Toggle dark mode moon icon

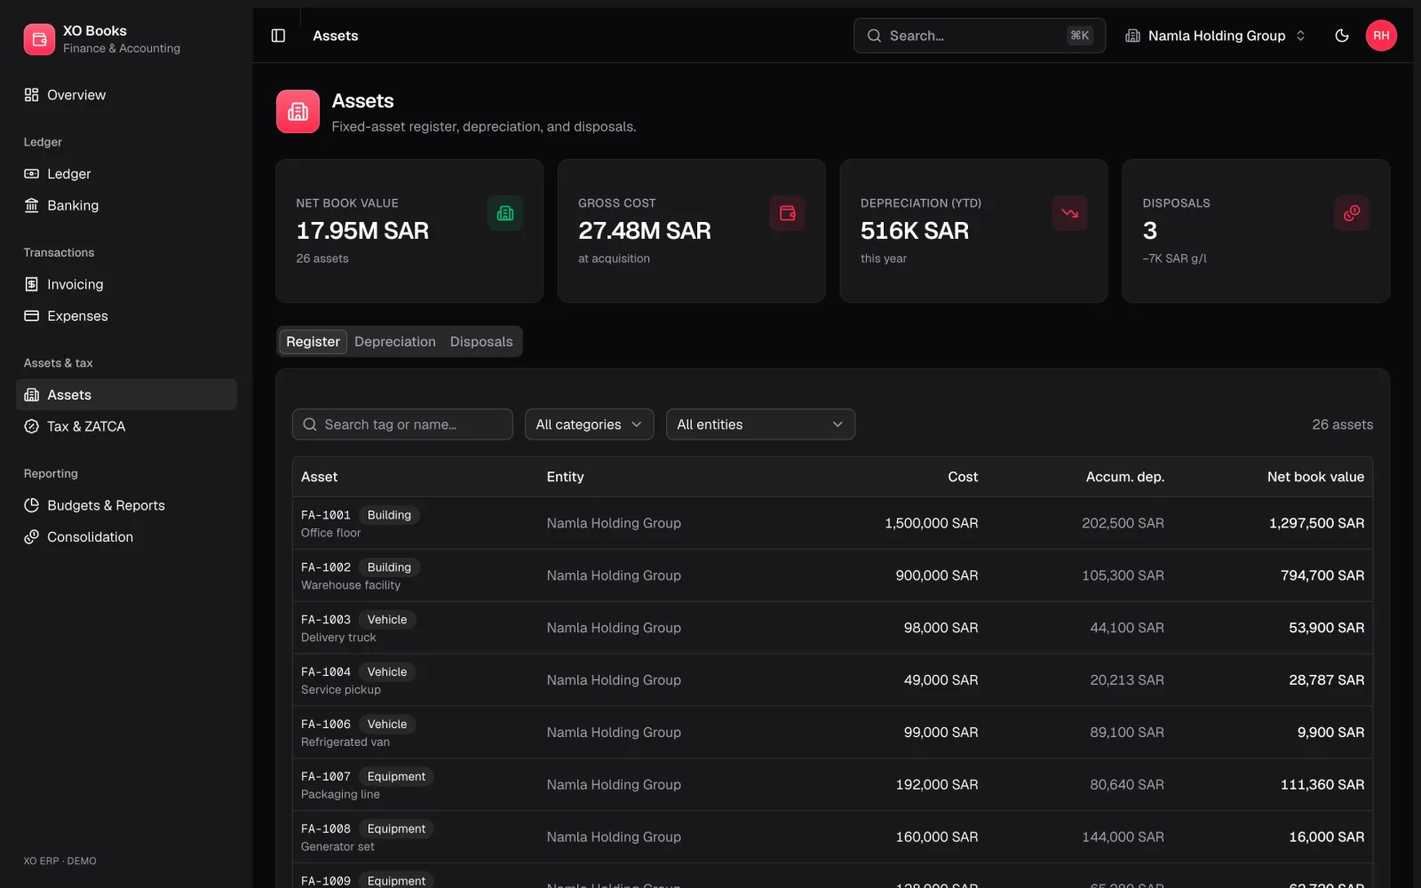1342,36
